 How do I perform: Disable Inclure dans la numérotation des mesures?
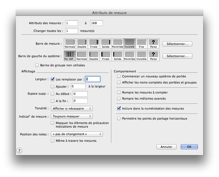coord(119,108)
